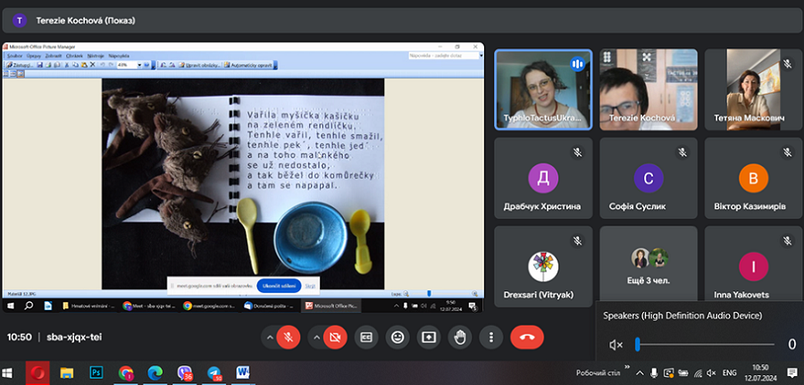This screenshot has width=804, height=385.
Task: Open Opera browser from taskbar
Action: coord(38,372)
